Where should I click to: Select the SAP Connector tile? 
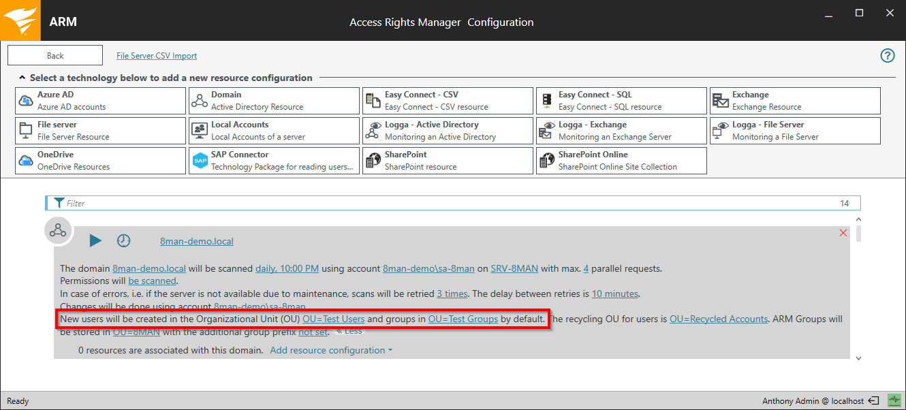click(274, 161)
